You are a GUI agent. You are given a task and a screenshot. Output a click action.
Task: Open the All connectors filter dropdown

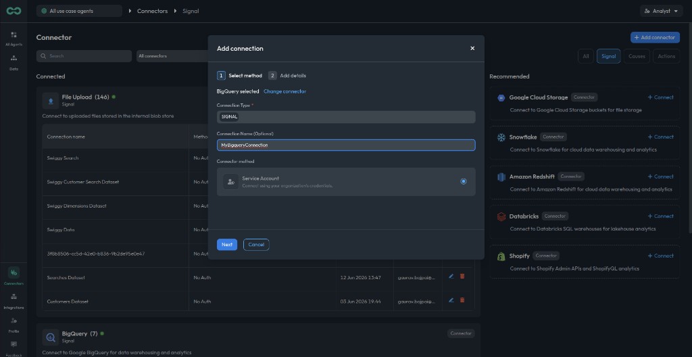(172, 56)
